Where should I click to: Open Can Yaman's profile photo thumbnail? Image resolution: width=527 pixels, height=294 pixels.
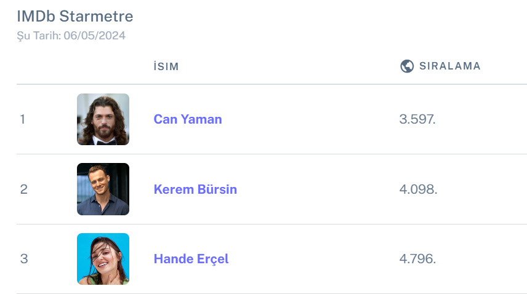click(x=103, y=119)
